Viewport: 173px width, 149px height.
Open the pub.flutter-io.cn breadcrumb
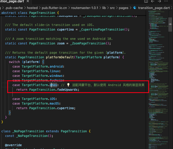click(54, 8)
